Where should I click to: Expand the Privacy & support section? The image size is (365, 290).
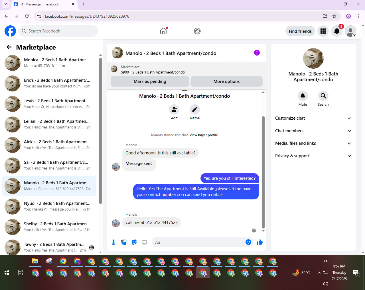point(313,156)
